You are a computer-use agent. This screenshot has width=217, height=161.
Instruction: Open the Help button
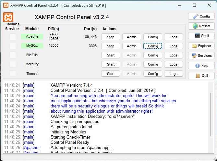[x=201, y=66]
